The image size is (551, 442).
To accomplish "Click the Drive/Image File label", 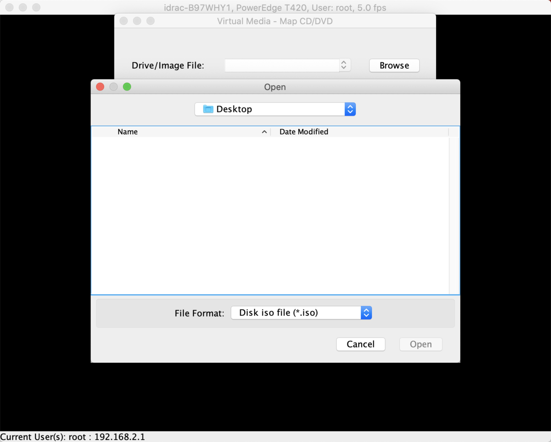I will tap(168, 66).
